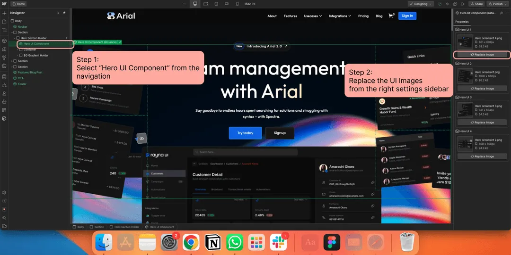Click Replace Image under Hero UI 4

(x=482, y=156)
